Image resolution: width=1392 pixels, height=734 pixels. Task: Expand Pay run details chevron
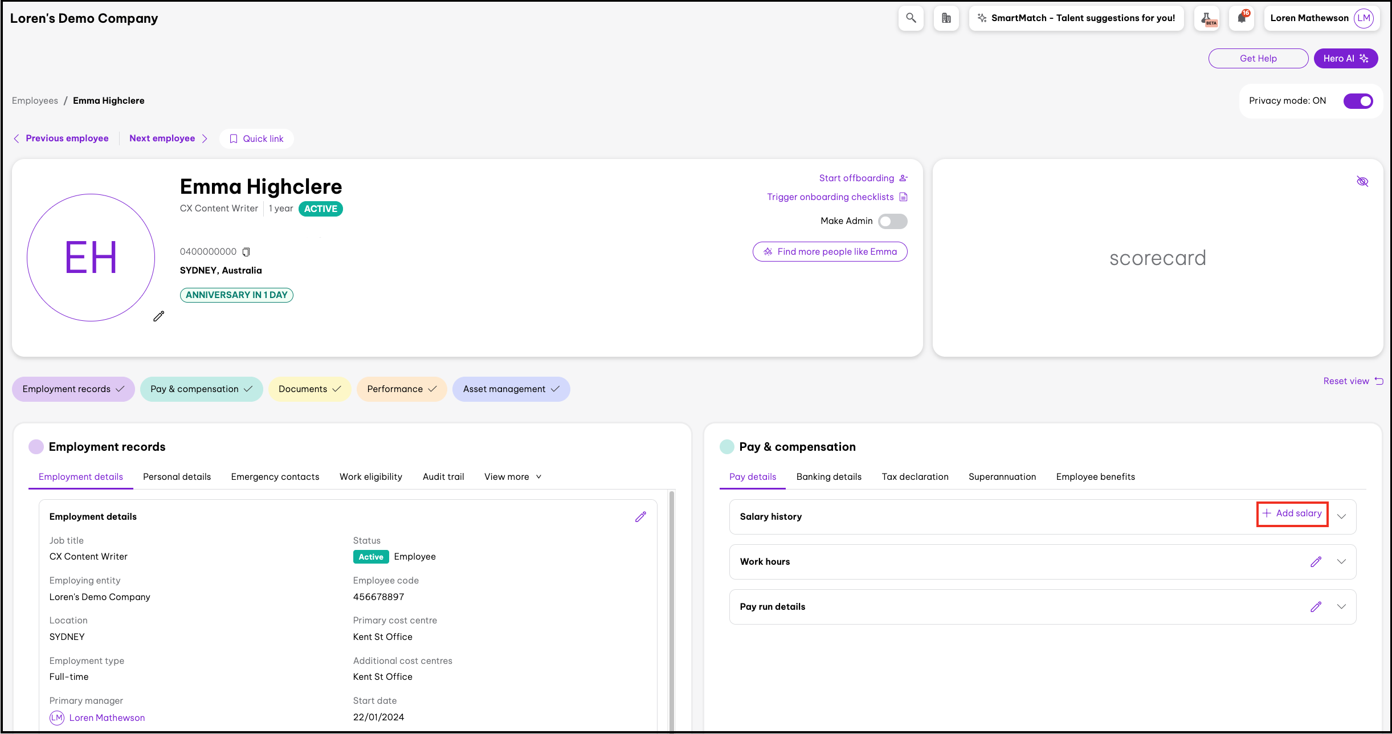pos(1342,607)
